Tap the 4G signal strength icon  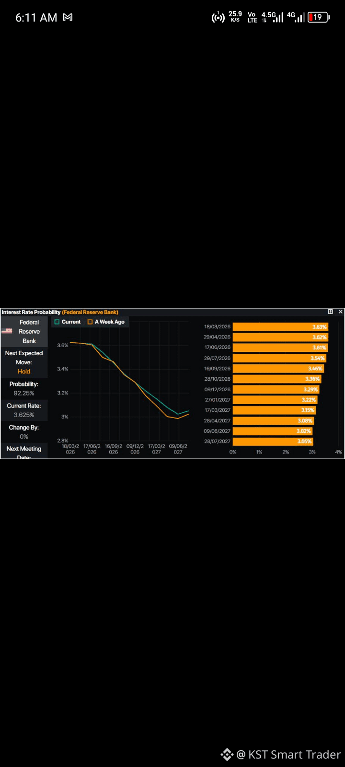[296, 17]
